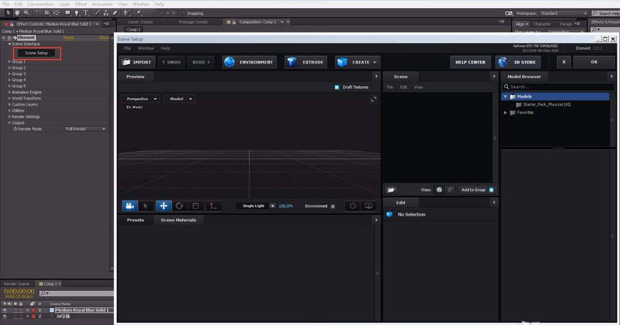Open the Composition menu in After Effects
Image resolution: width=620 pixels, height=325 pixels.
pyautogui.click(x=41, y=4)
